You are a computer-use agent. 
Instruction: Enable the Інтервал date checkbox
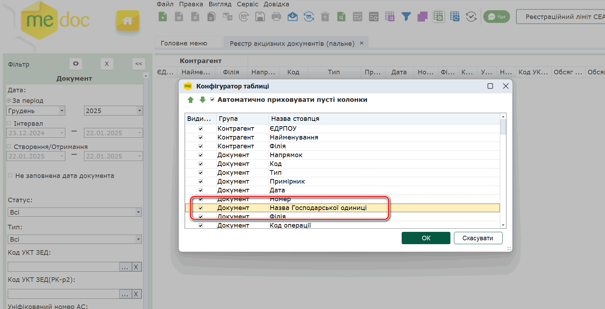(9, 123)
